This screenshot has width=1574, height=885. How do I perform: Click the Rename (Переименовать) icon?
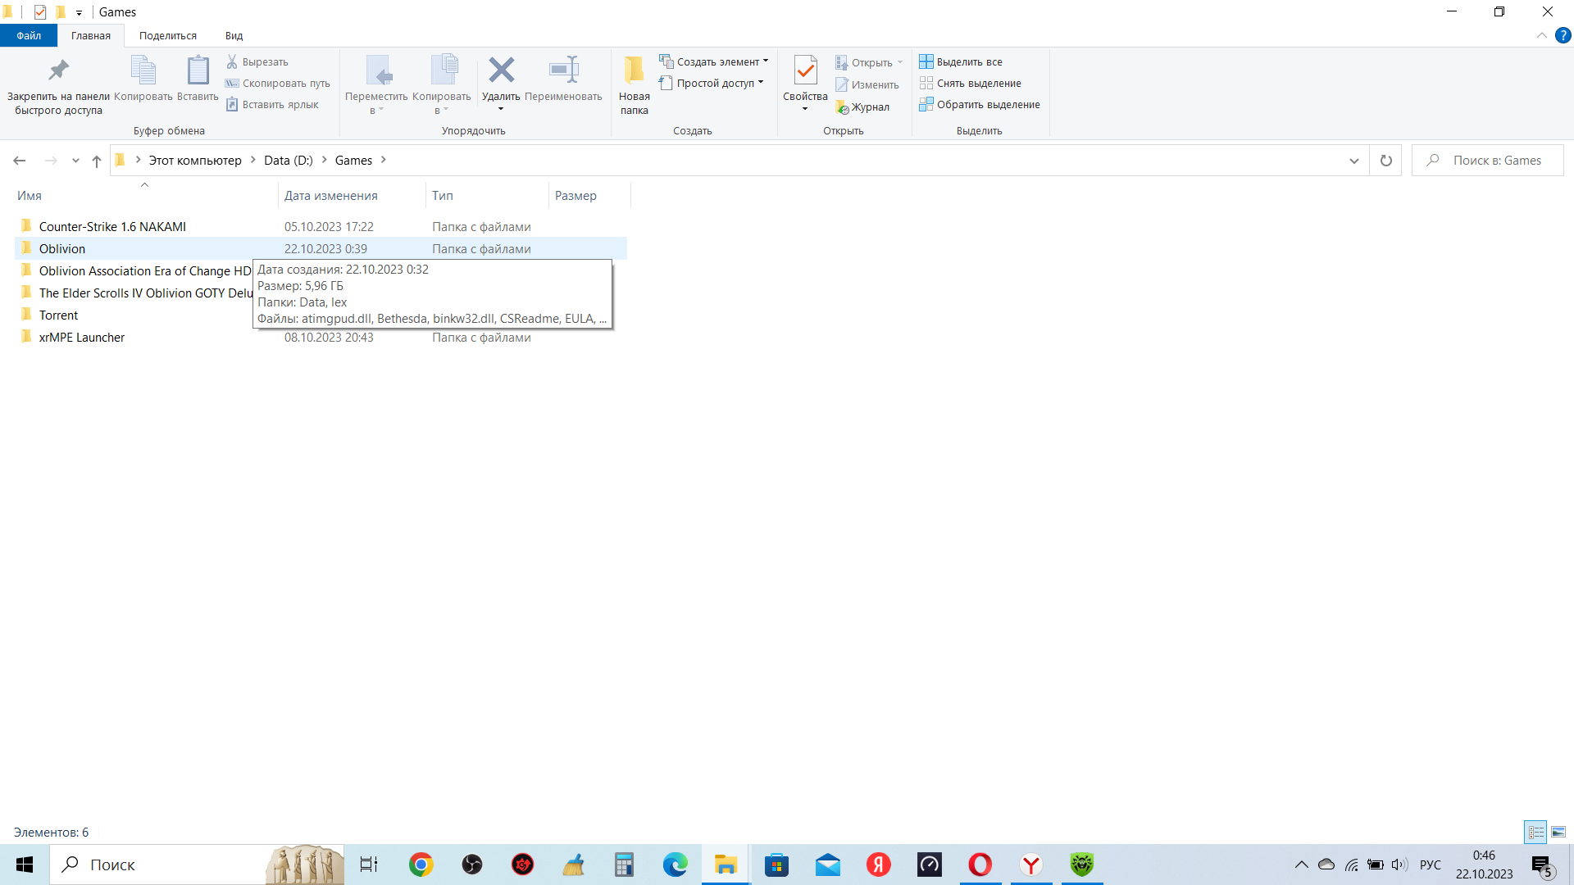[564, 70]
